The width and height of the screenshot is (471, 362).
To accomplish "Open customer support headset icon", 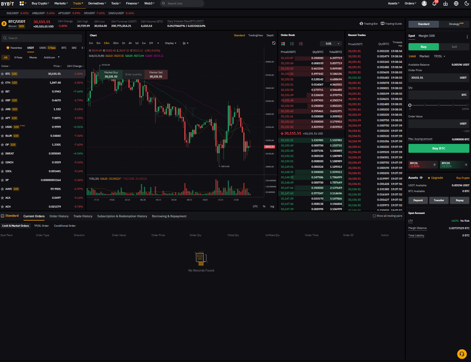I will tap(462, 354).
